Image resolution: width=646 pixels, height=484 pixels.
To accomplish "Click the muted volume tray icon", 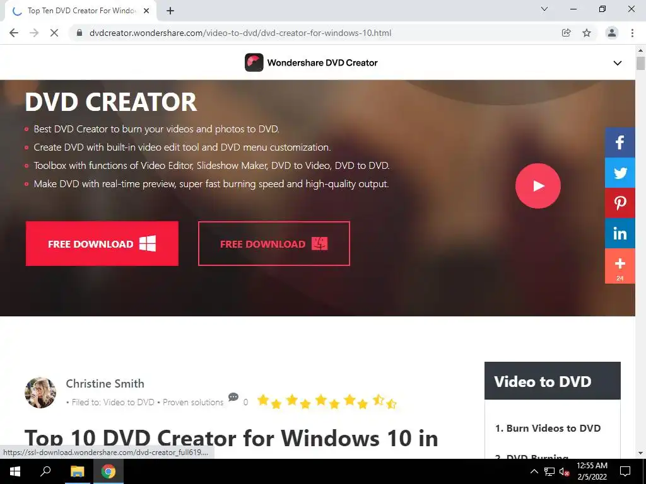I will click(564, 471).
